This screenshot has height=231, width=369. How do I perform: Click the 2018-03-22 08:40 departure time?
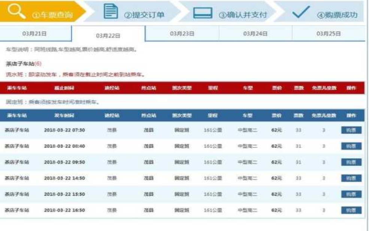click(64, 146)
